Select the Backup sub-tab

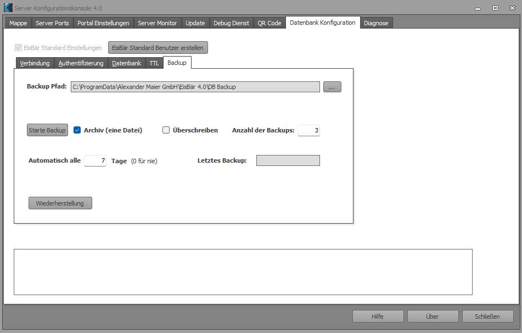click(x=177, y=62)
